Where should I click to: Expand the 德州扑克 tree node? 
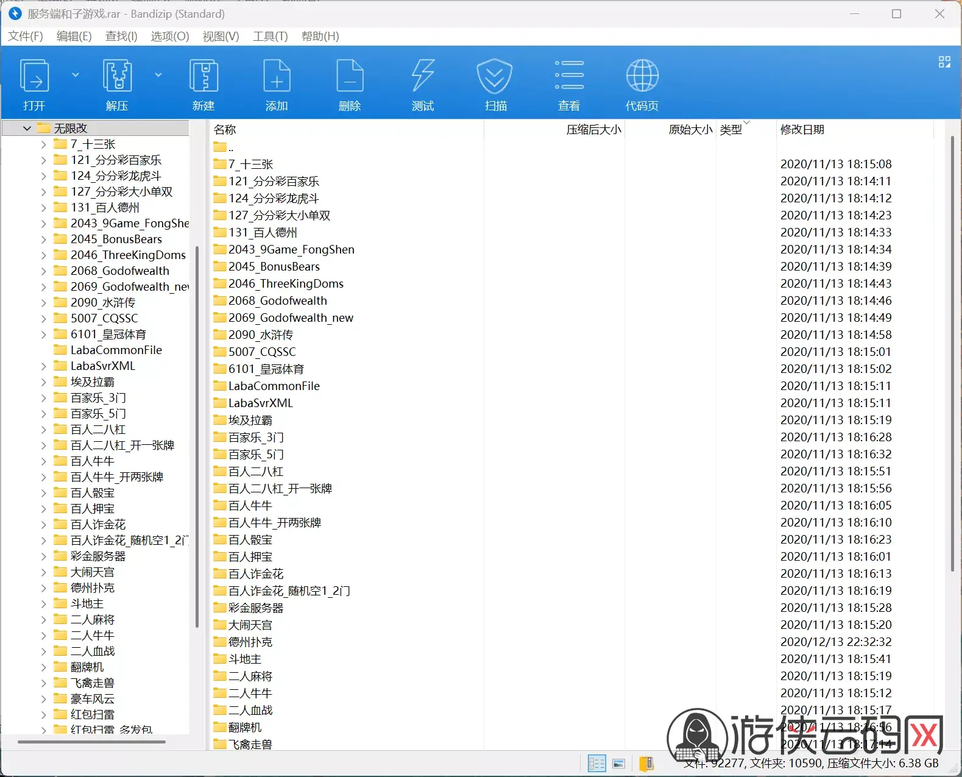pos(43,588)
